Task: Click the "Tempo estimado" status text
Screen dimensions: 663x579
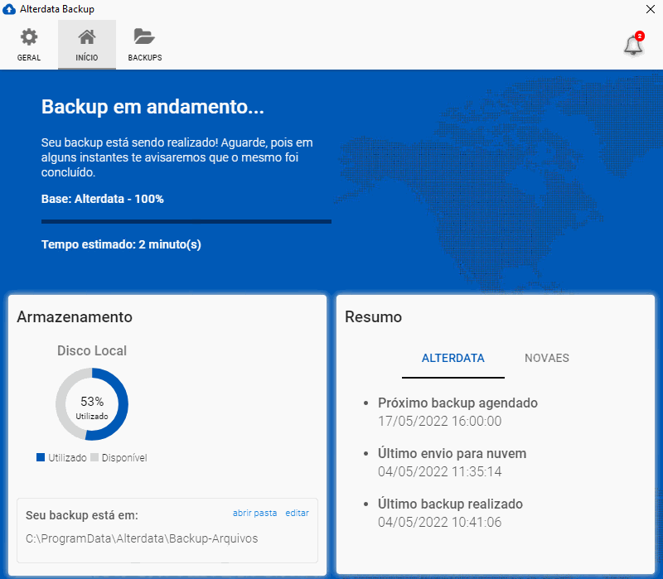Action: (x=121, y=244)
